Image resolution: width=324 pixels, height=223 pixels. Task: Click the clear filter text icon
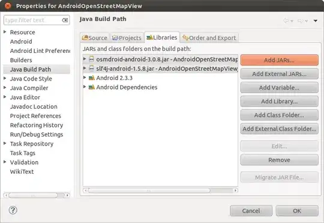point(65,20)
